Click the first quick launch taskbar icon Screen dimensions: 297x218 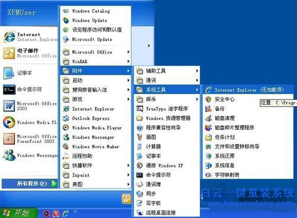pos(47,214)
